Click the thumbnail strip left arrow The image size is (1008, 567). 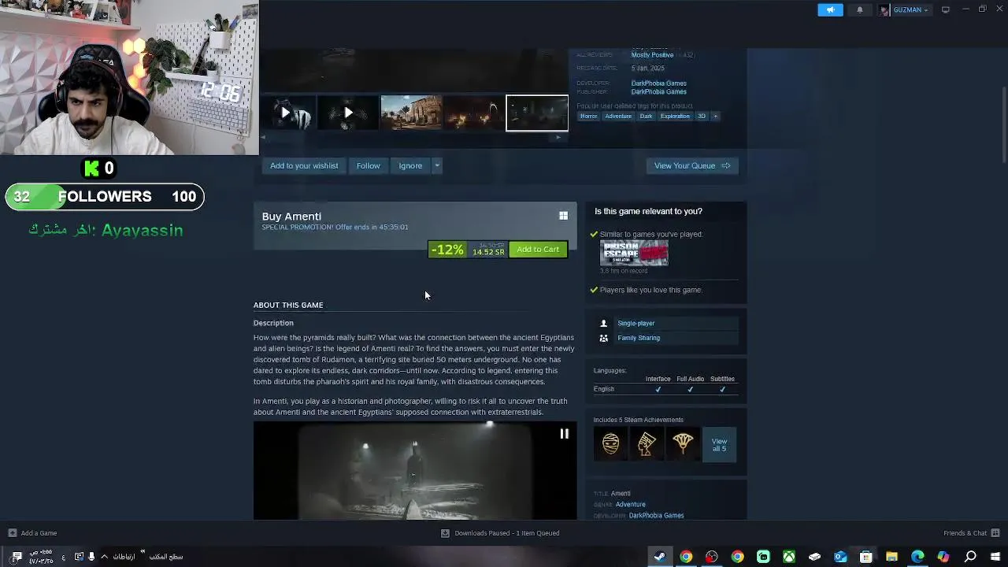(x=263, y=137)
